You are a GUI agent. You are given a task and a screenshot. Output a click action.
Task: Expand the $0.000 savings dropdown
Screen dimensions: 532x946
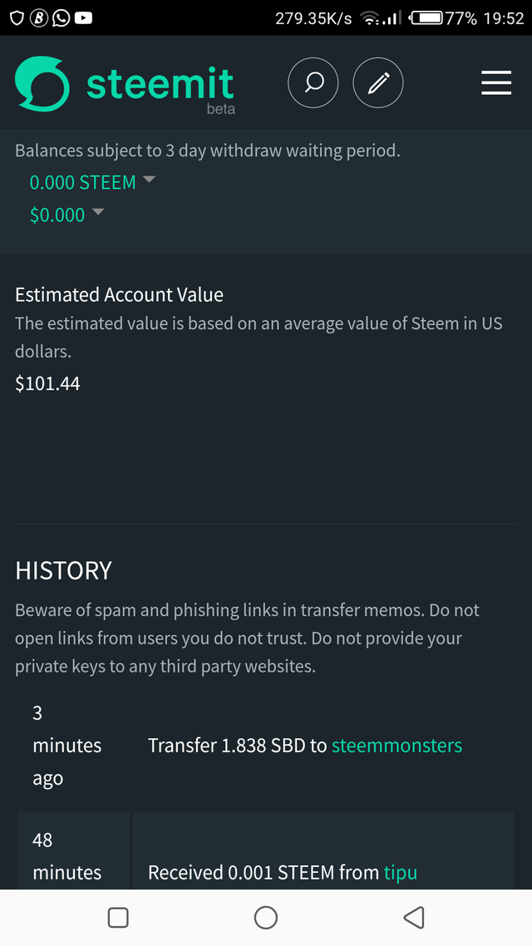click(66, 214)
